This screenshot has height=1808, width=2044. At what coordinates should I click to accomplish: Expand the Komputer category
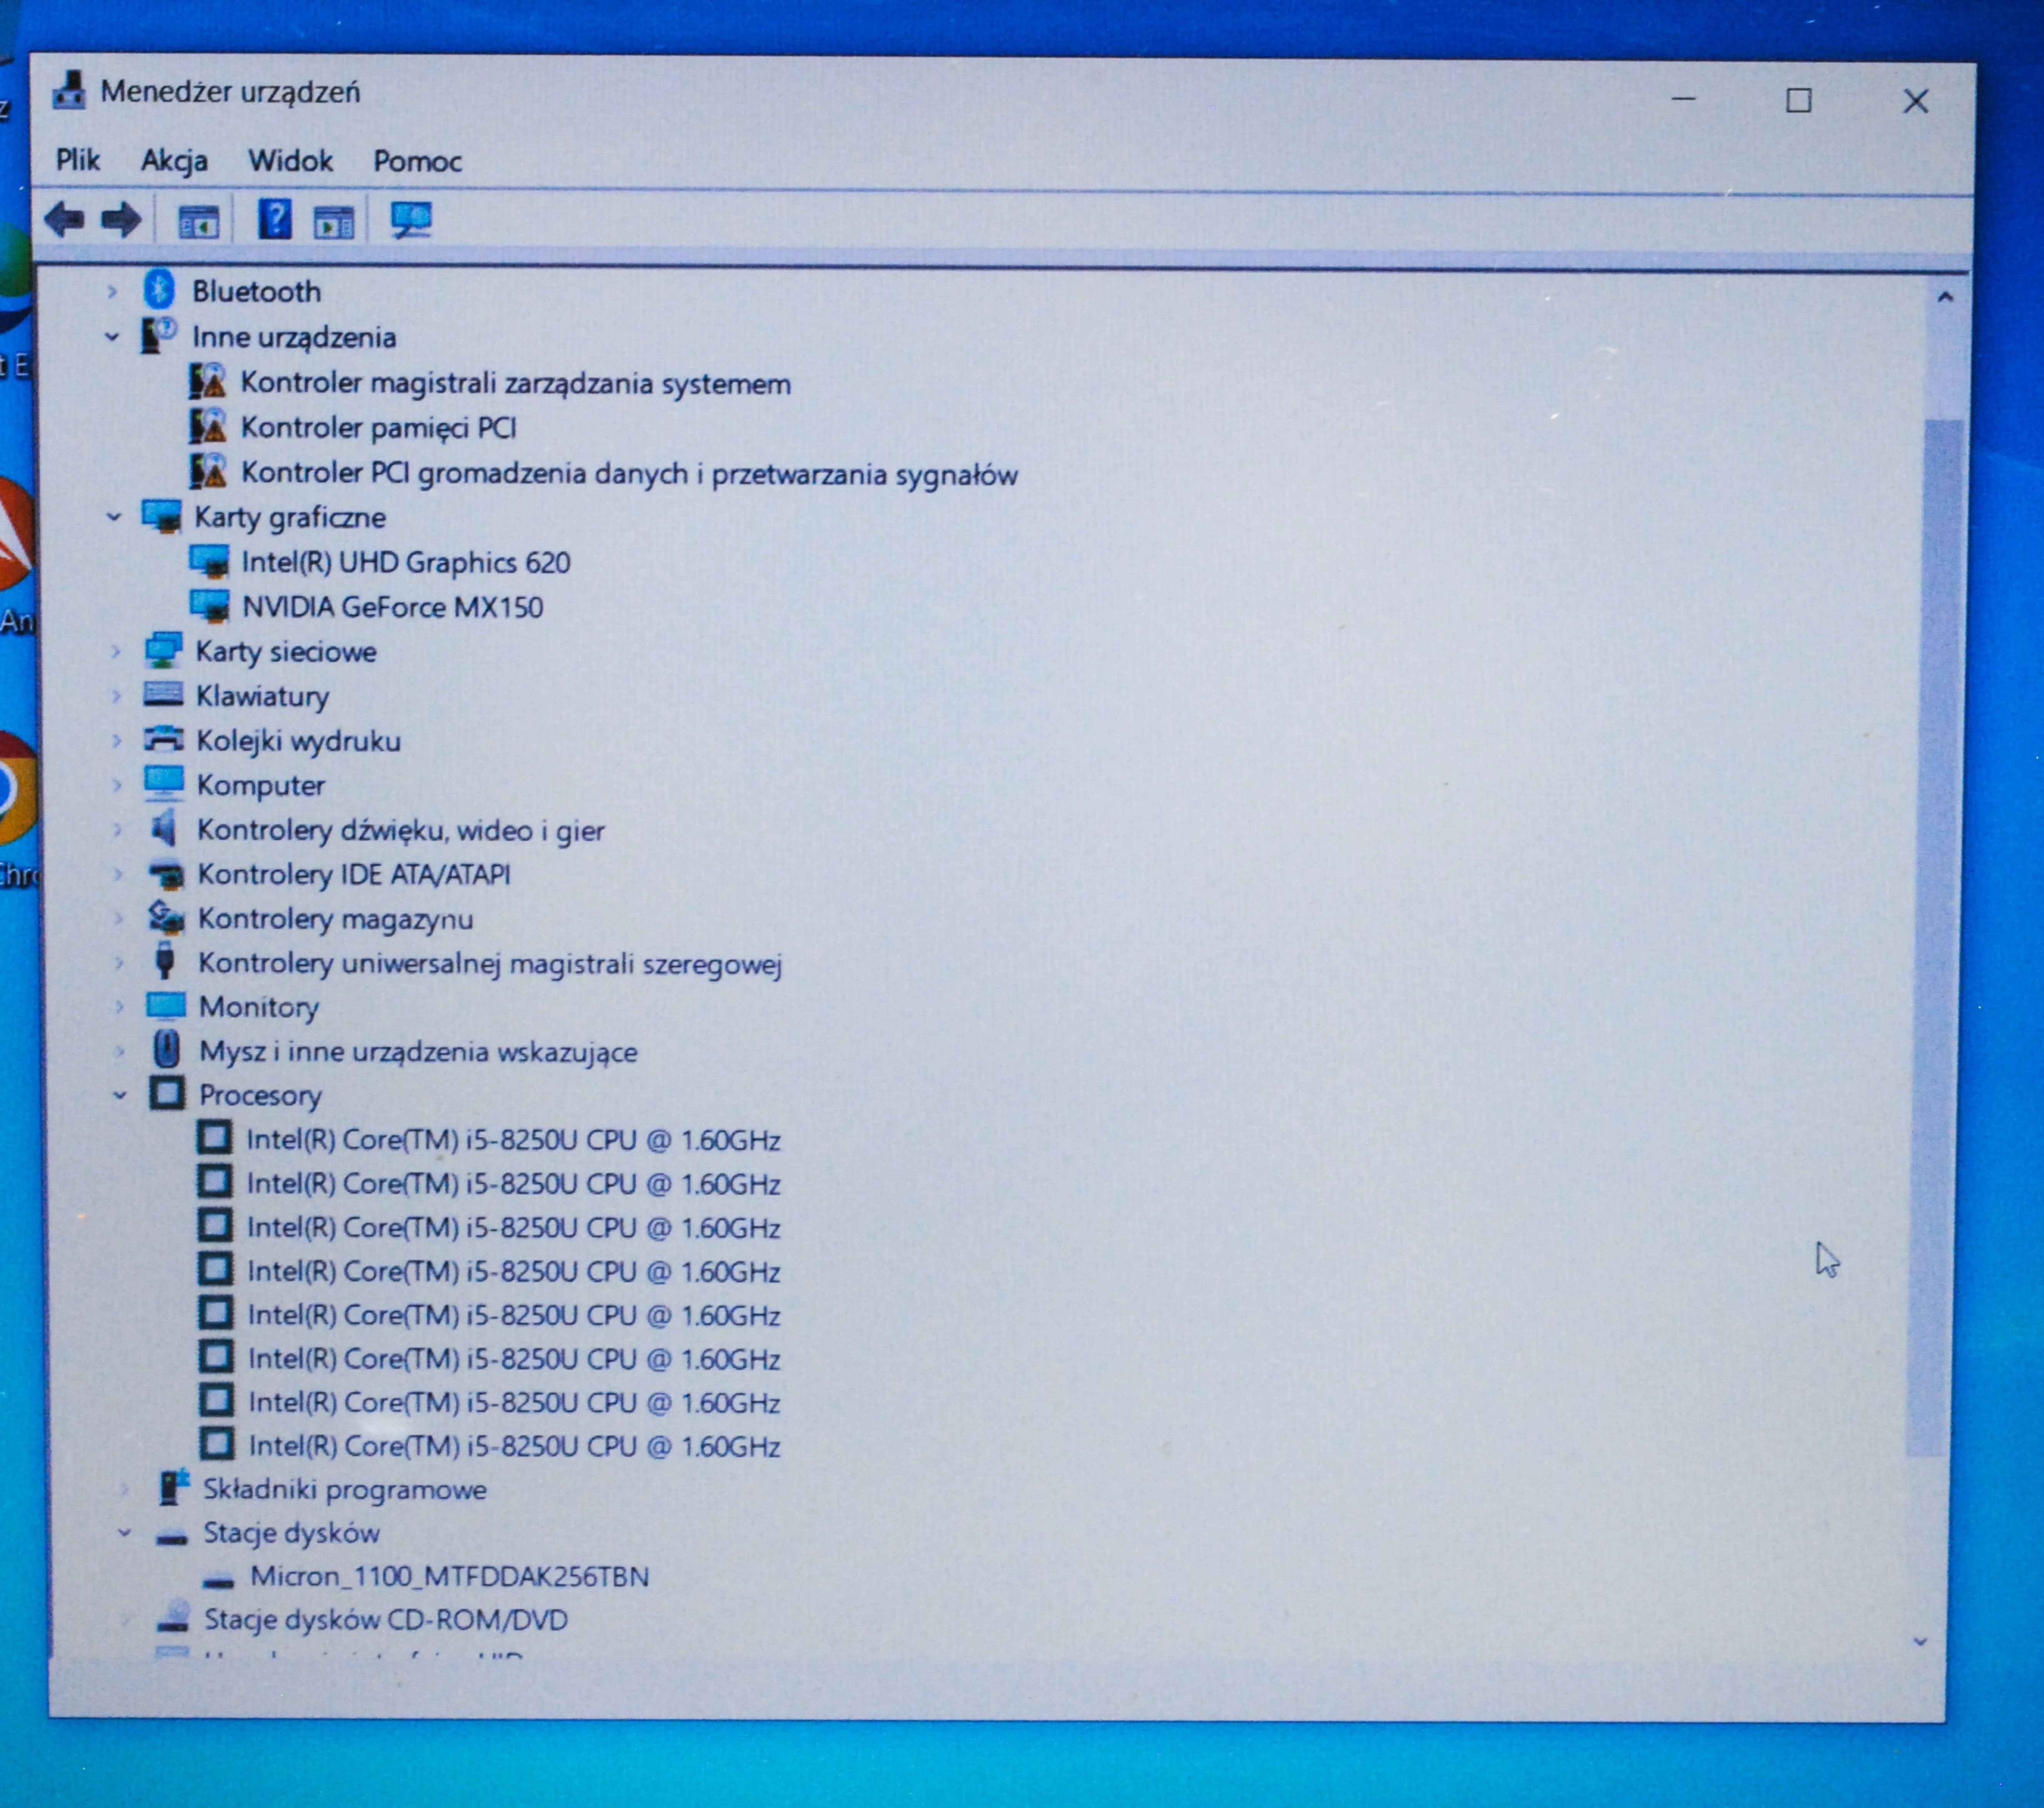click(117, 785)
